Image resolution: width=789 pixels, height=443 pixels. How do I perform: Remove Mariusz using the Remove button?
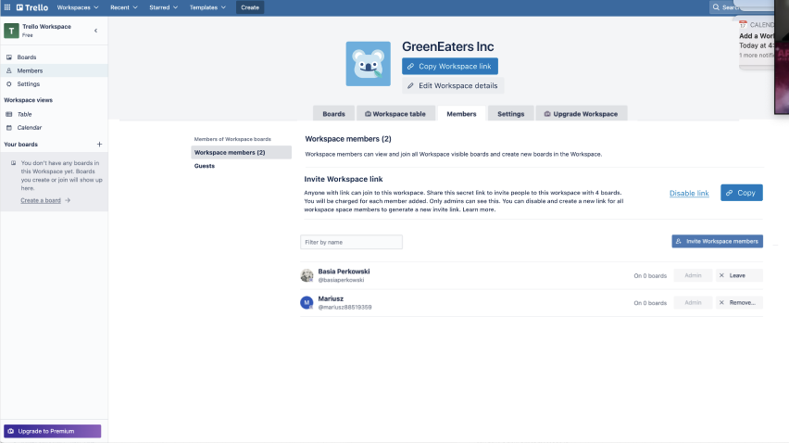(738, 303)
